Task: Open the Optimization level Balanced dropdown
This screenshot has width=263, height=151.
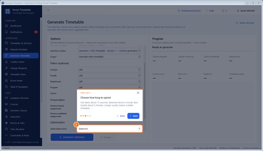Action: (110, 129)
